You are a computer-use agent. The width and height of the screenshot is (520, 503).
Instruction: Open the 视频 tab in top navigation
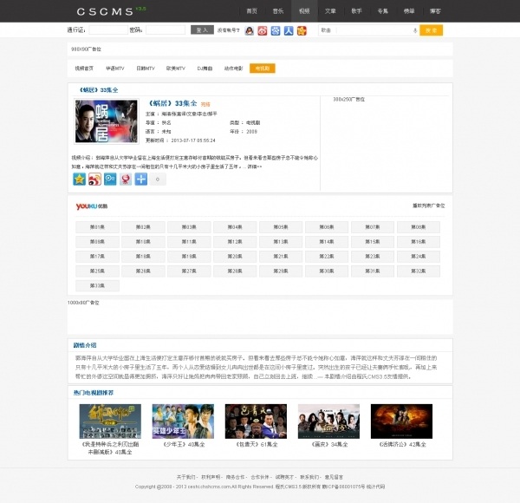point(303,10)
